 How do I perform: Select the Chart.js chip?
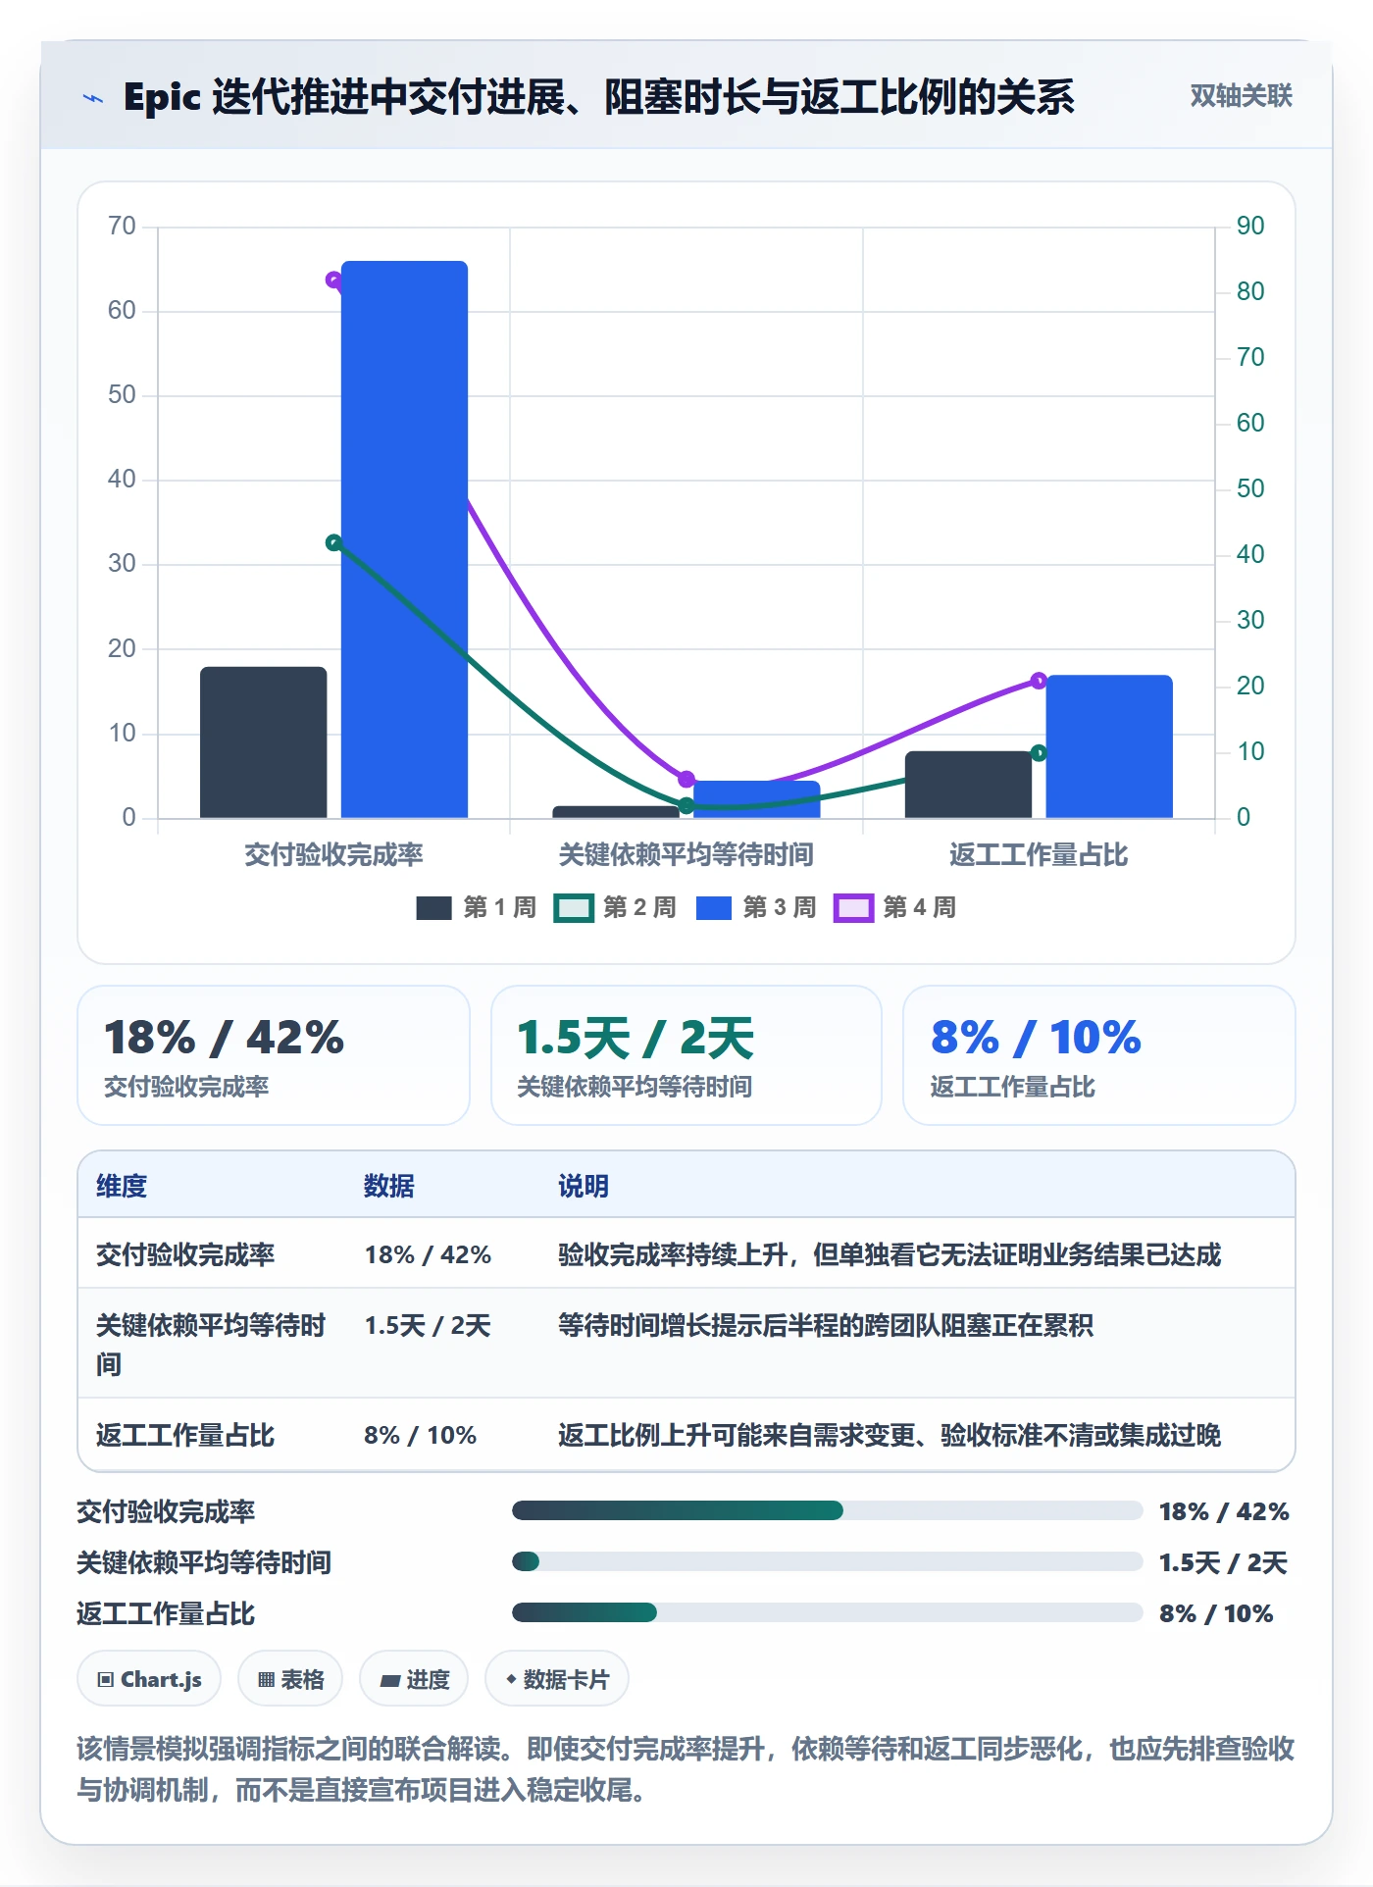point(149,1679)
